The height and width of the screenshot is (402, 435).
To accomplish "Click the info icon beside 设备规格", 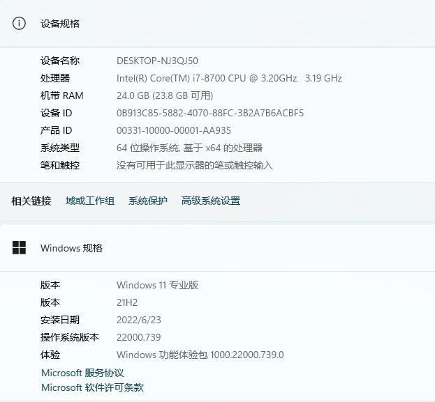I will pyautogui.click(x=19, y=23).
